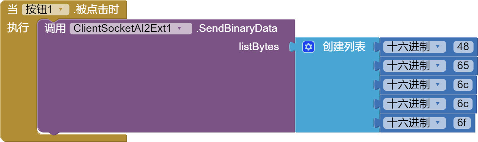Select the hex value field 48
The image size is (478, 142).
coord(463,47)
